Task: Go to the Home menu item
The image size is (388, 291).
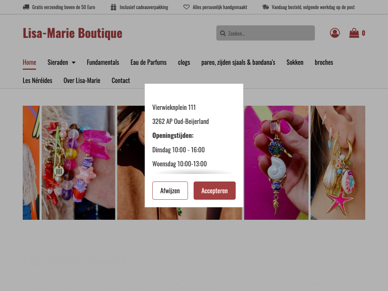Action: (29, 63)
